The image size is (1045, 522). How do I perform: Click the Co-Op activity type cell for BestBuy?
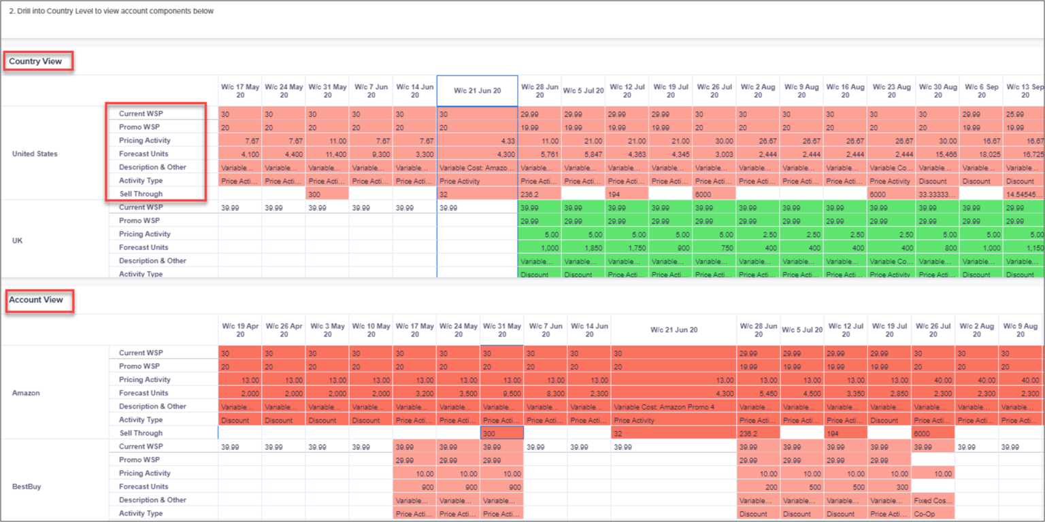point(933,514)
